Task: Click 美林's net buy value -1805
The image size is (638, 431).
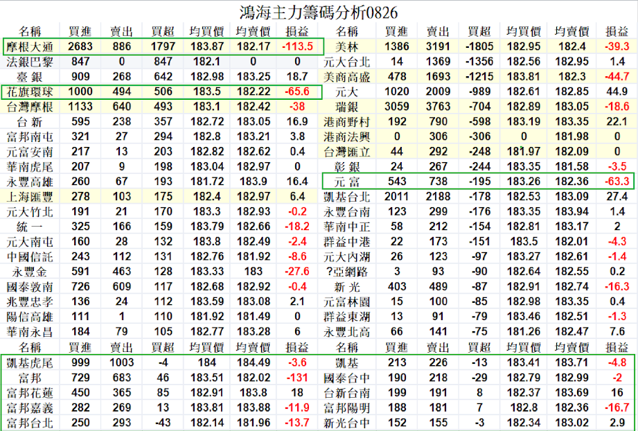Action: click(480, 46)
